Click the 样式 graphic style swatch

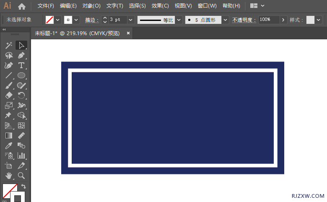[x=310, y=20]
